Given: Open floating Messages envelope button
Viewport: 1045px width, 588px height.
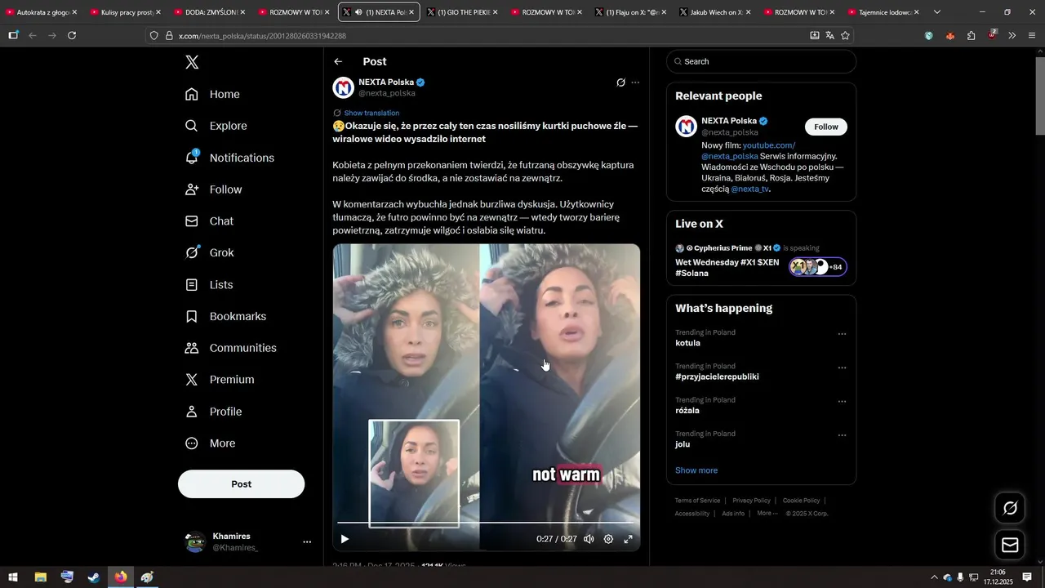Looking at the screenshot, I should coord(1010,545).
